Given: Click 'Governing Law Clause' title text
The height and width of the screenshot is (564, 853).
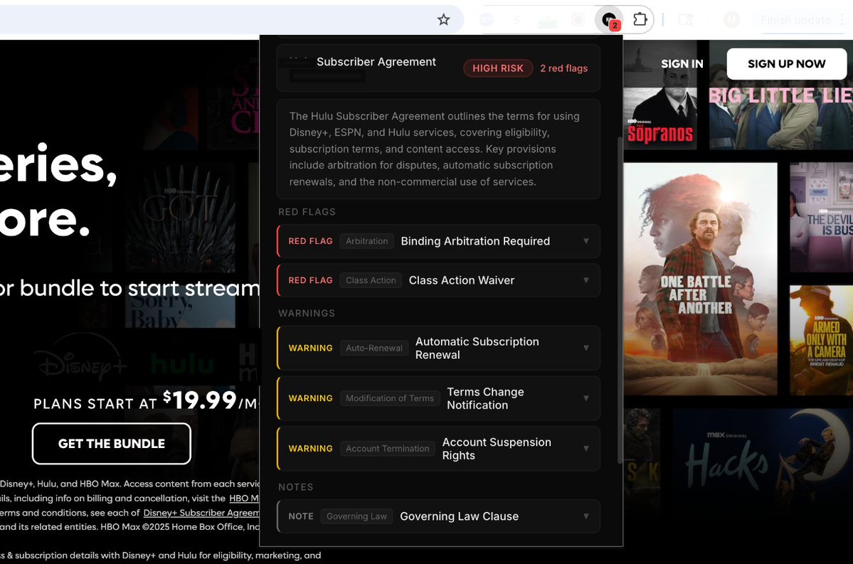Looking at the screenshot, I should pos(459,516).
